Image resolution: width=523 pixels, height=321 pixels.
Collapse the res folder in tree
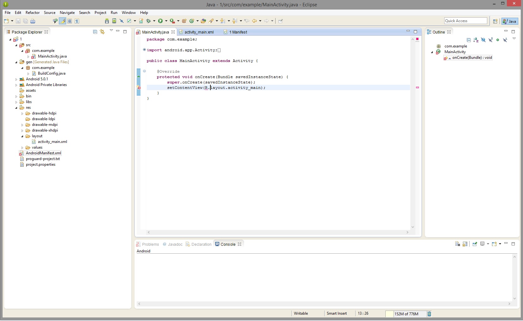pyautogui.click(x=16, y=108)
